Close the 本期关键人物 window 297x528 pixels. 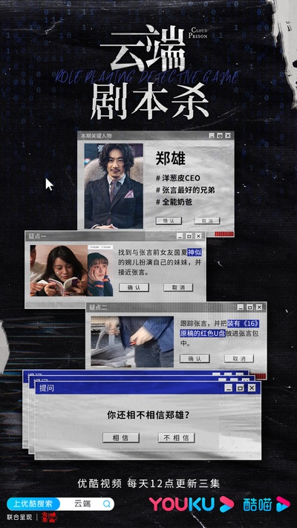[228, 136]
